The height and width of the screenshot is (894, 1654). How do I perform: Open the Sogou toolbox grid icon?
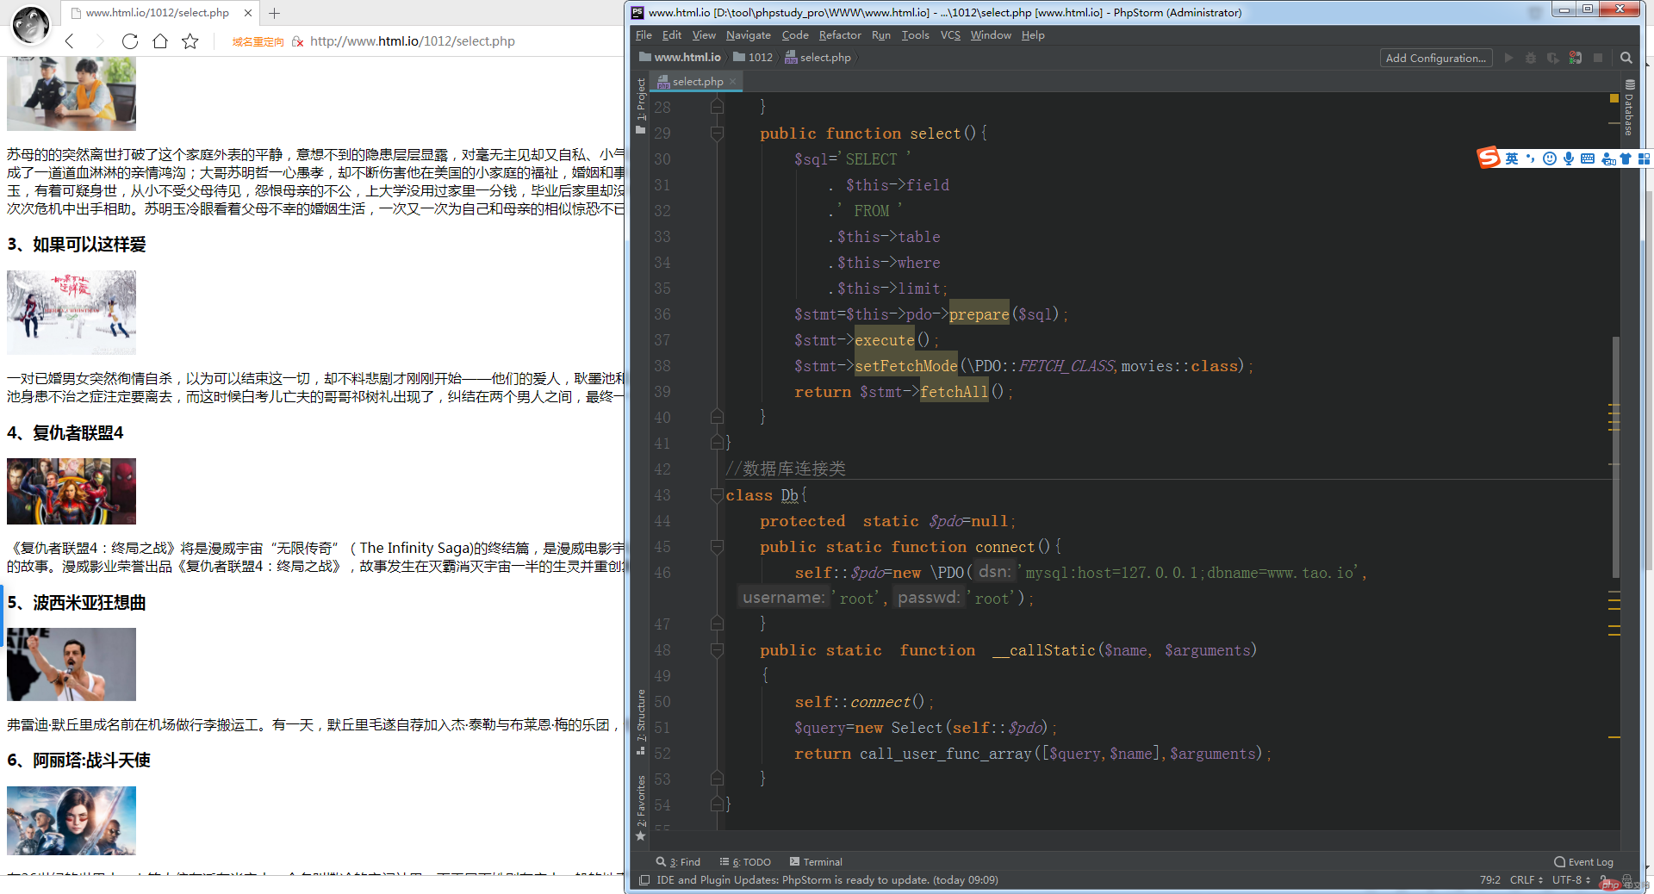tap(1644, 158)
